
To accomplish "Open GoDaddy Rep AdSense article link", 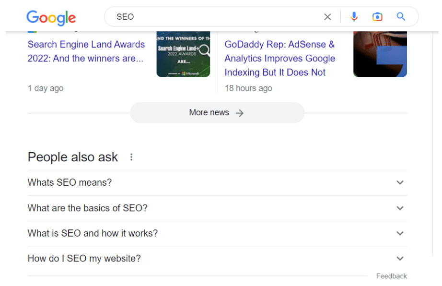I will (x=279, y=59).
